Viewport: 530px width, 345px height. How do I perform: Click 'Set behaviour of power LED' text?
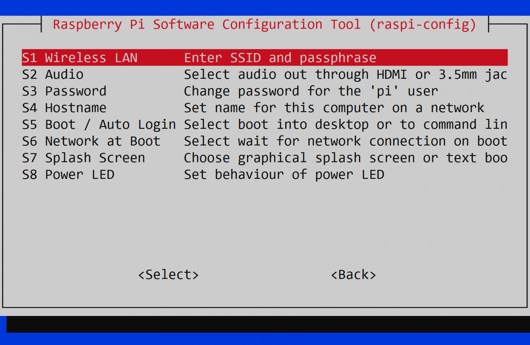(284, 175)
